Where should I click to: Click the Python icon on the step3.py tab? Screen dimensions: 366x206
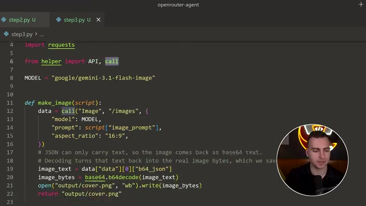click(x=58, y=19)
